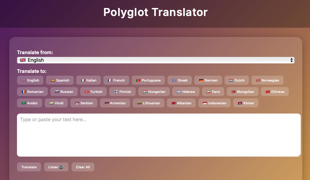This screenshot has width=310, height=180.
Task: Select the Portuguese flag button
Action: pos(148,80)
